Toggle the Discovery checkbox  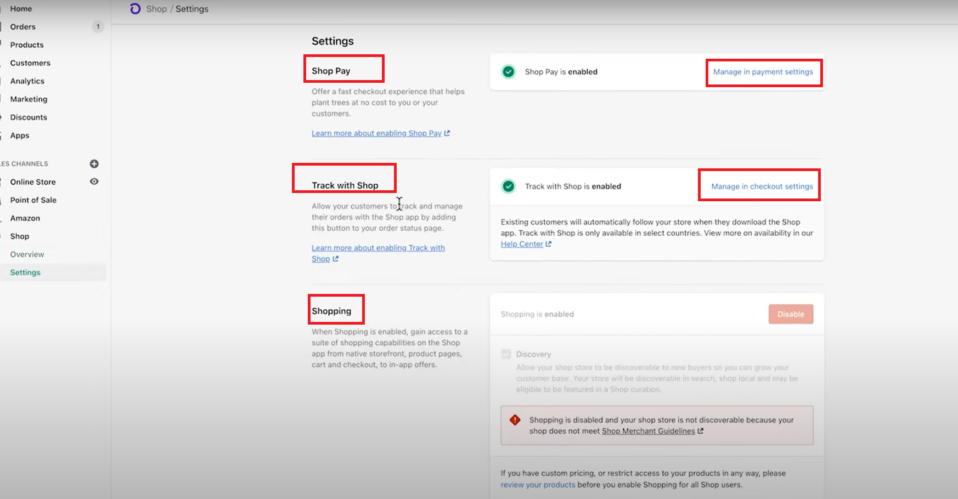506,354
